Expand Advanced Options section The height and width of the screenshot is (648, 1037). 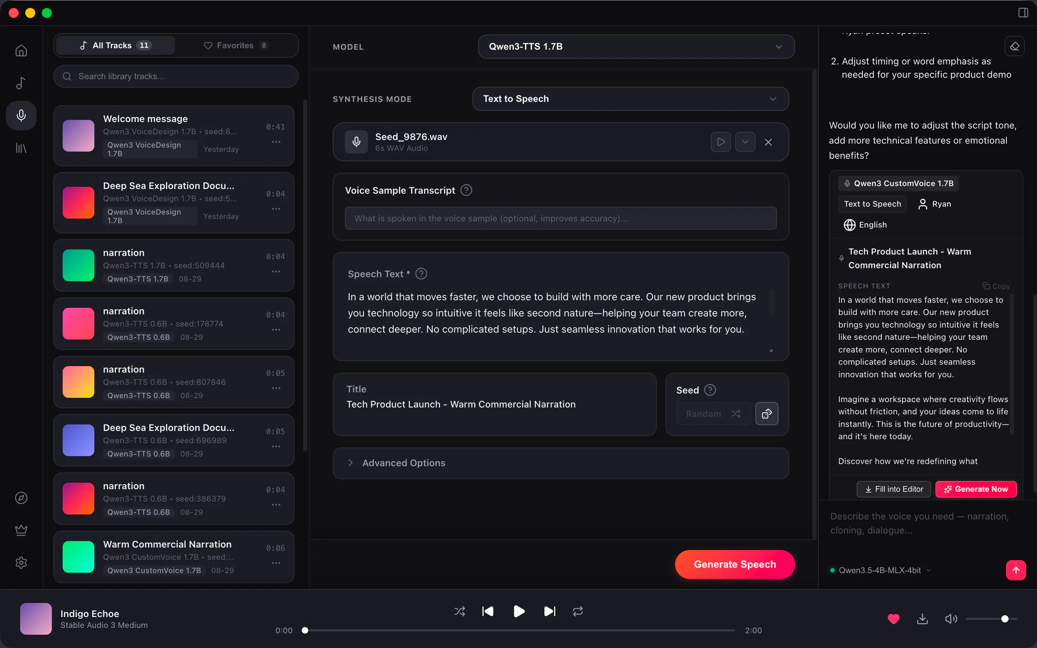(561, 463)
